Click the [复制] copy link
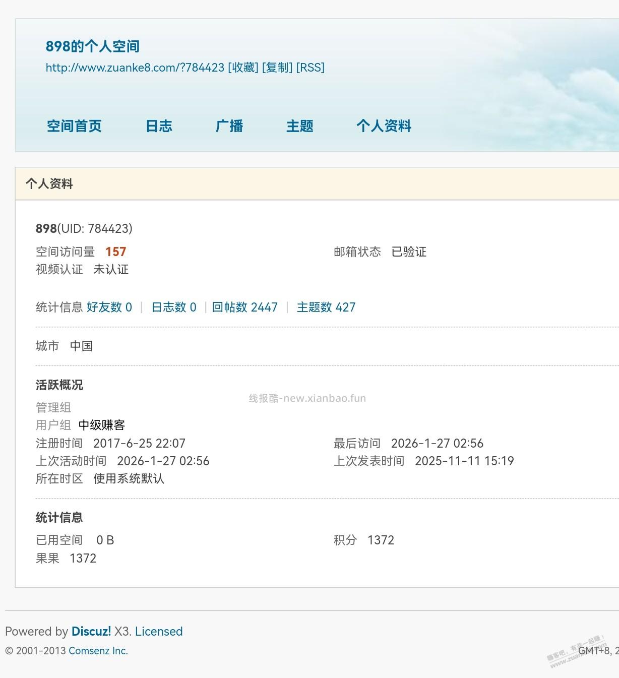 coord(277,68)
